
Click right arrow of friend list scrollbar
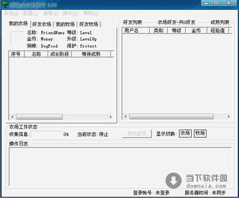click(x=229, y=117)
